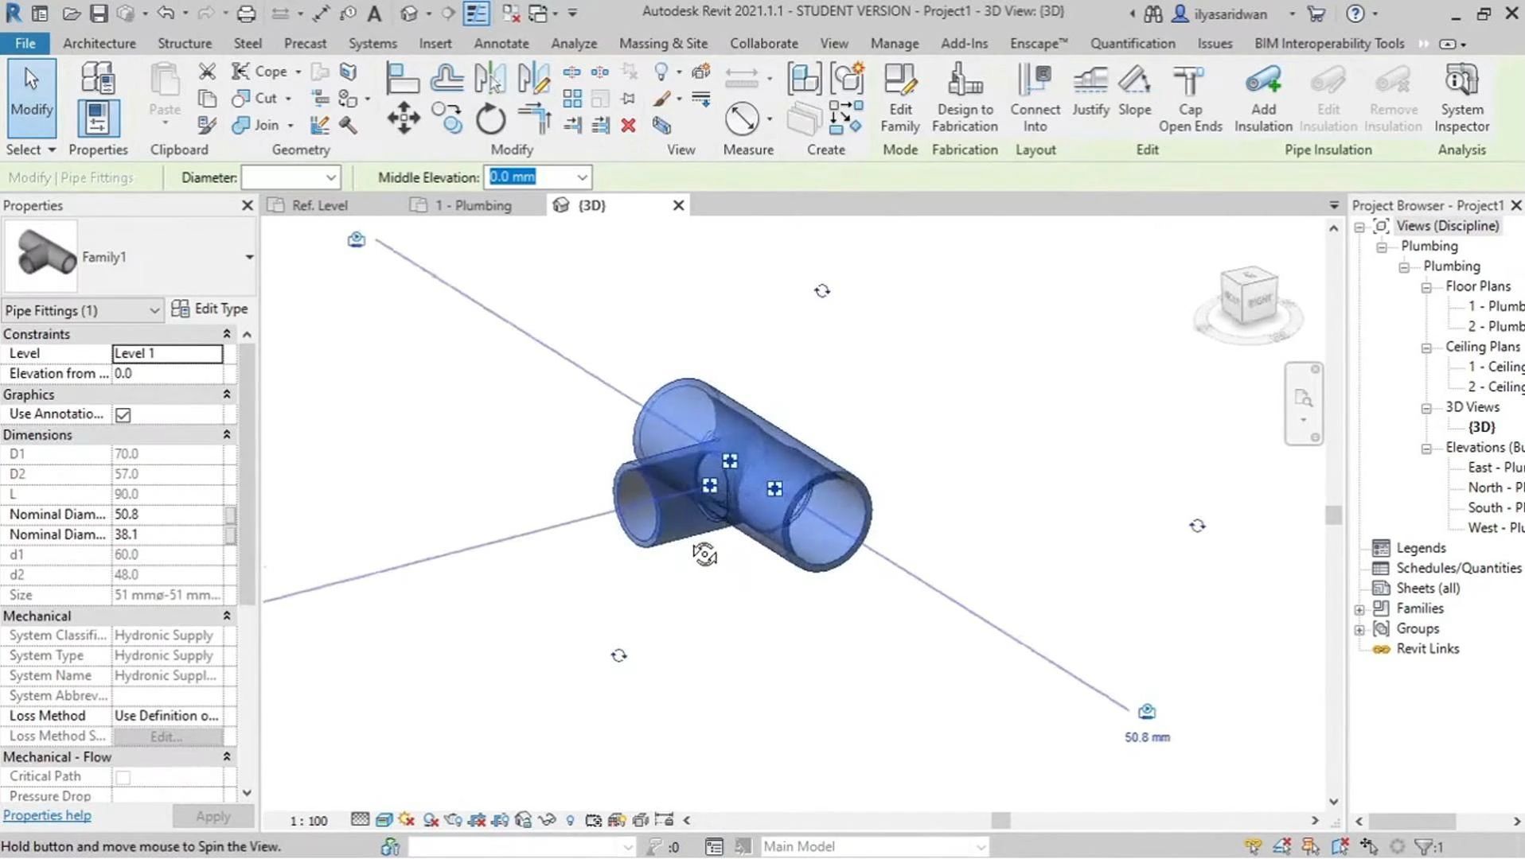Open the Revit Help question icon
This screenshot has height=859, width=1525.
(1355, 14)
